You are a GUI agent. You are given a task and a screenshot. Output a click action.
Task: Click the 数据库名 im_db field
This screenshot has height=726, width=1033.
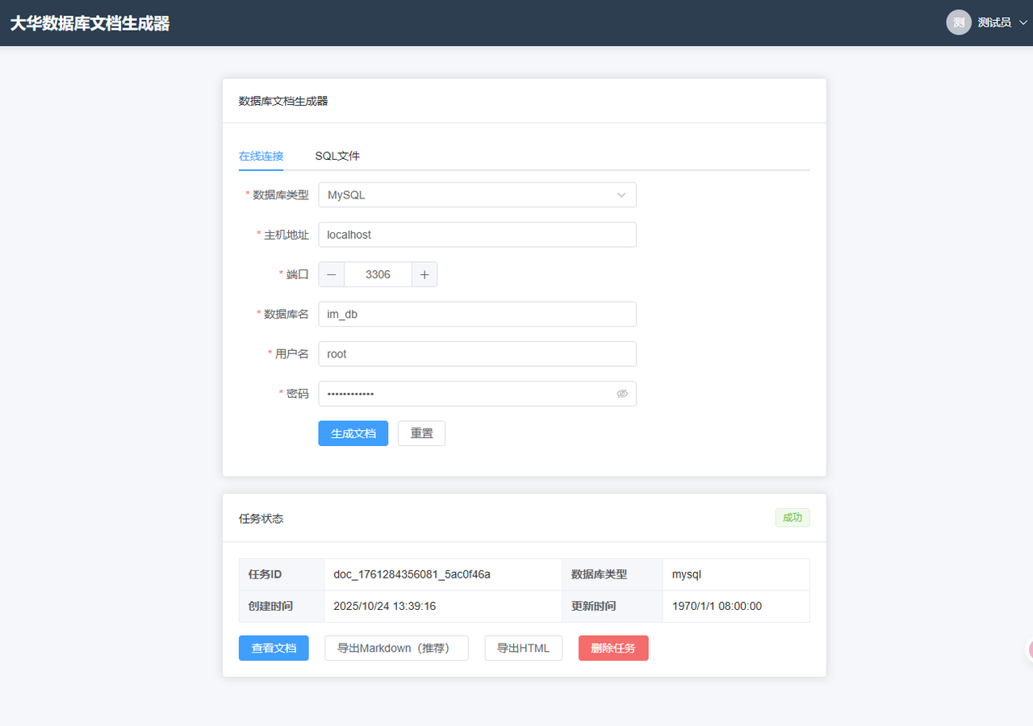tap(477, 315)
